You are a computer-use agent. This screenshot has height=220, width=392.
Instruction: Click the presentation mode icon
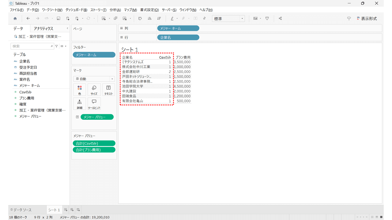pyautogui.click(x=267, y=19)
